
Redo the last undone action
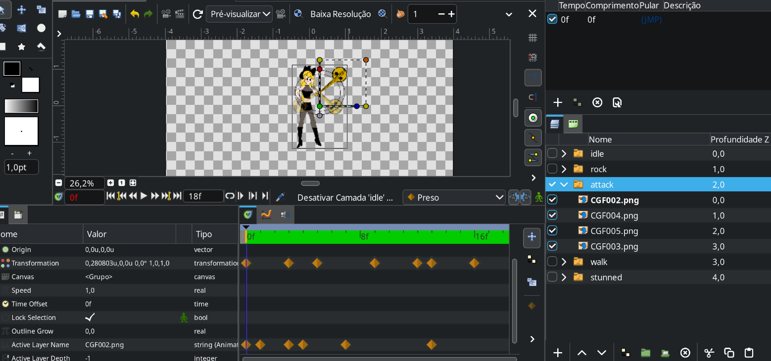148,14
